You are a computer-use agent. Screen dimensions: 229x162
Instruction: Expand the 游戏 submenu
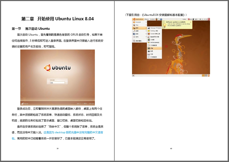point(139,37)
